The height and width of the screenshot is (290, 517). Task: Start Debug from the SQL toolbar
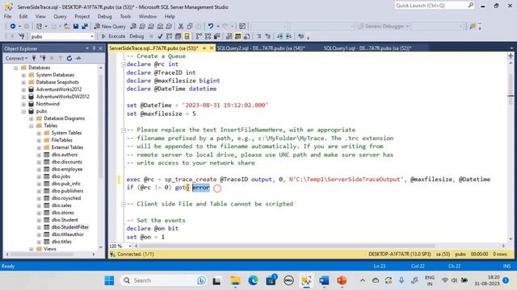[x=137, y=36]
